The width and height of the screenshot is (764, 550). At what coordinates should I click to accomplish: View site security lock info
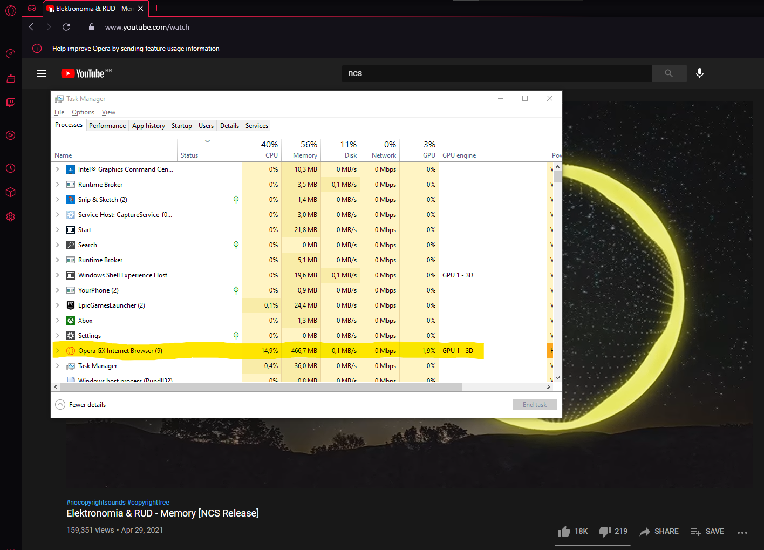[92, 27]
